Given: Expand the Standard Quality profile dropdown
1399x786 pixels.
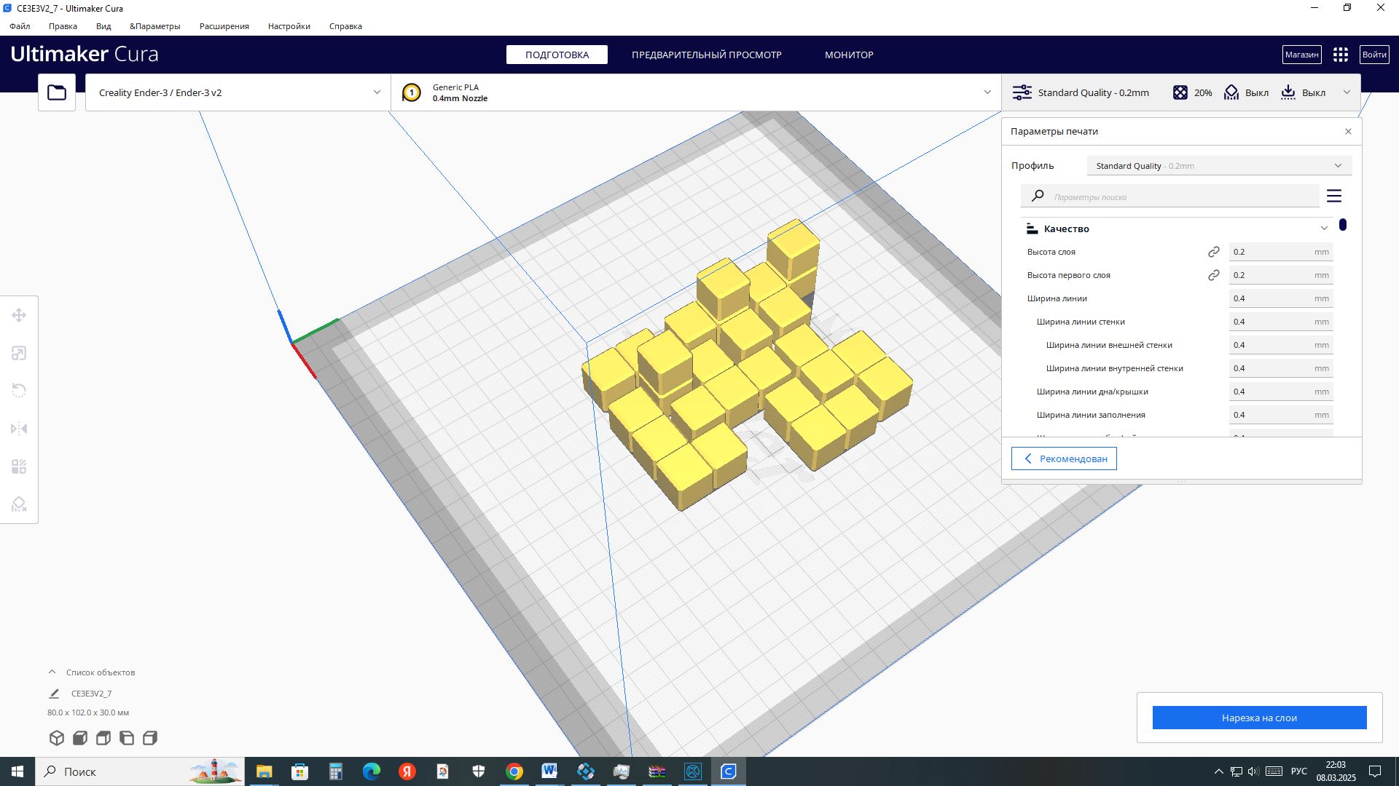Looking at the screenshot, I should point(1219,166).
